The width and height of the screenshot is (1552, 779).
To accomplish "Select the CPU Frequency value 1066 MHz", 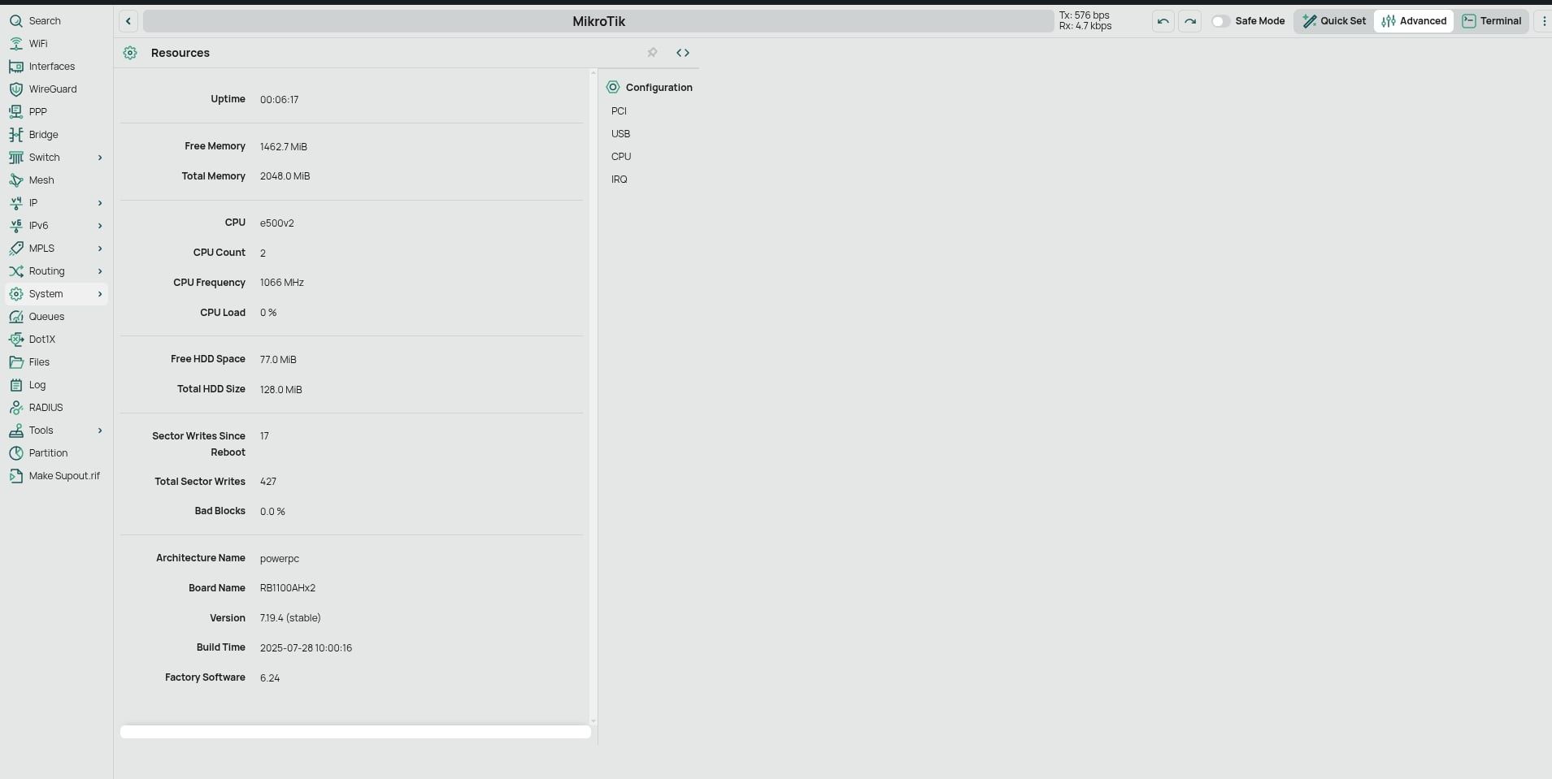I will pos(282,283).
